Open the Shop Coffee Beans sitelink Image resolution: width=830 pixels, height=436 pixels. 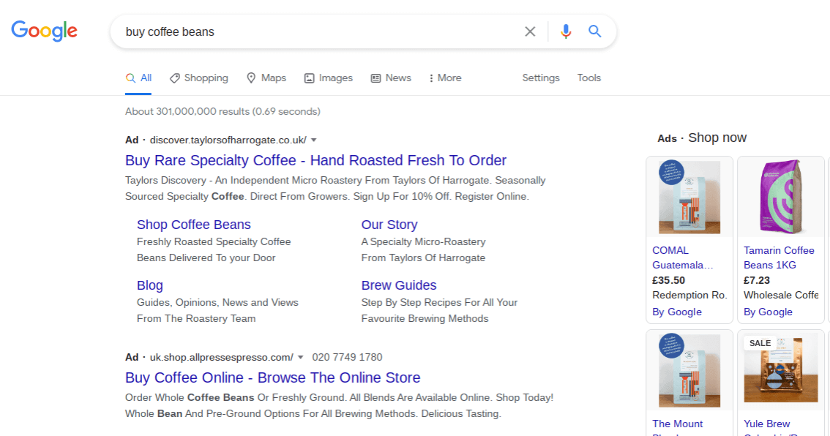click(194, 225)
